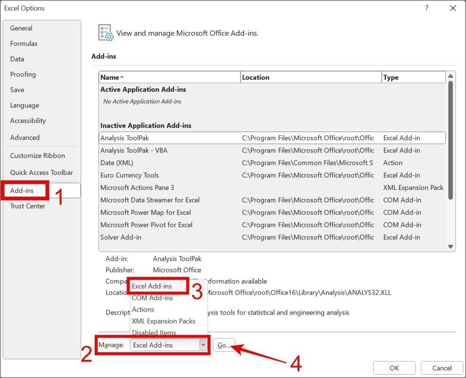The height and width of the screenshot is (378, 466).
Task: Open Help with the question mark
Action: coord(426,8)
